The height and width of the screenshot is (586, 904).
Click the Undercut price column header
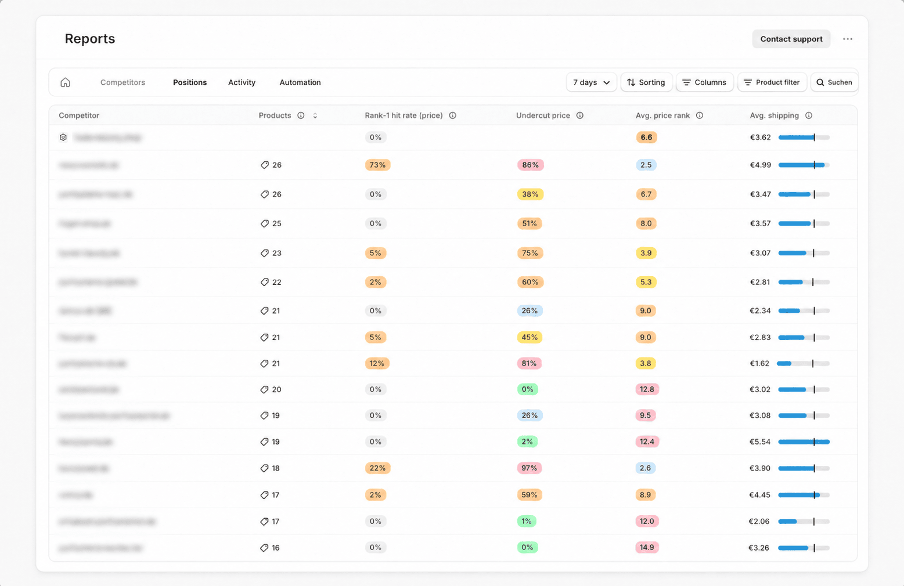(543, 115)
